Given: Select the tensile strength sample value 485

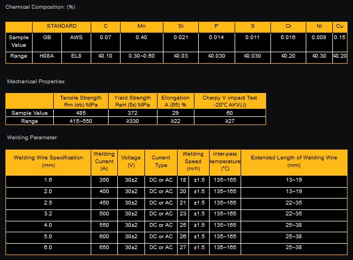Looking at the screenshot, I should click(x=80, y=113).
